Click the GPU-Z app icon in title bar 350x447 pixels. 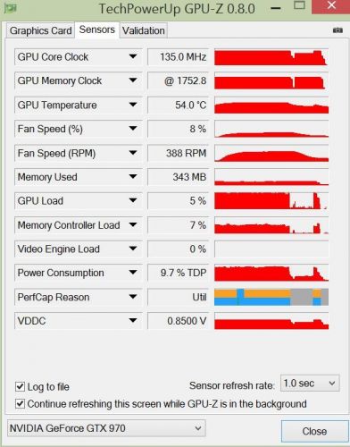pyautogui.click(x=10, y=8)
